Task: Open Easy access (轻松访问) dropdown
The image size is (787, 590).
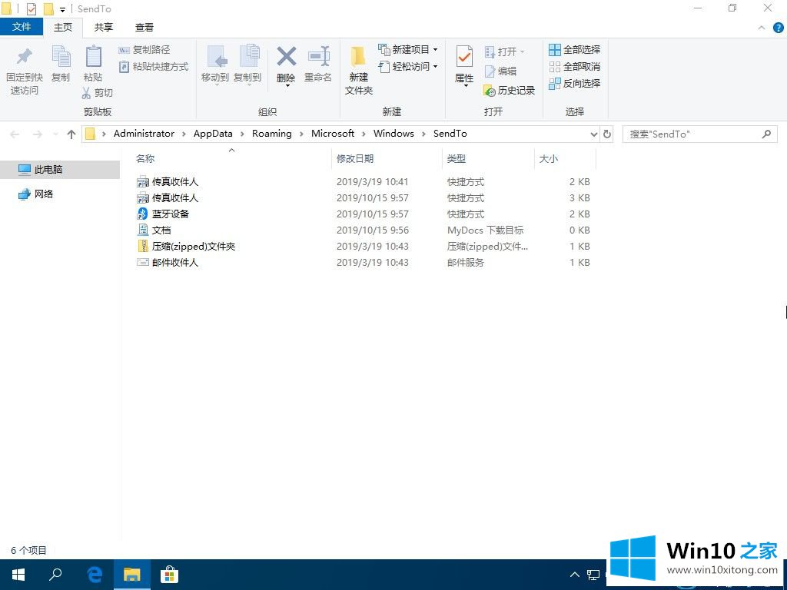Action: 407,66
